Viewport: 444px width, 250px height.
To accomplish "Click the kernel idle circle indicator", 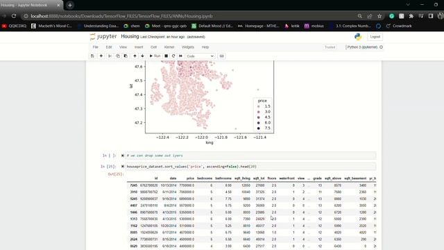I will click(381, 47).
